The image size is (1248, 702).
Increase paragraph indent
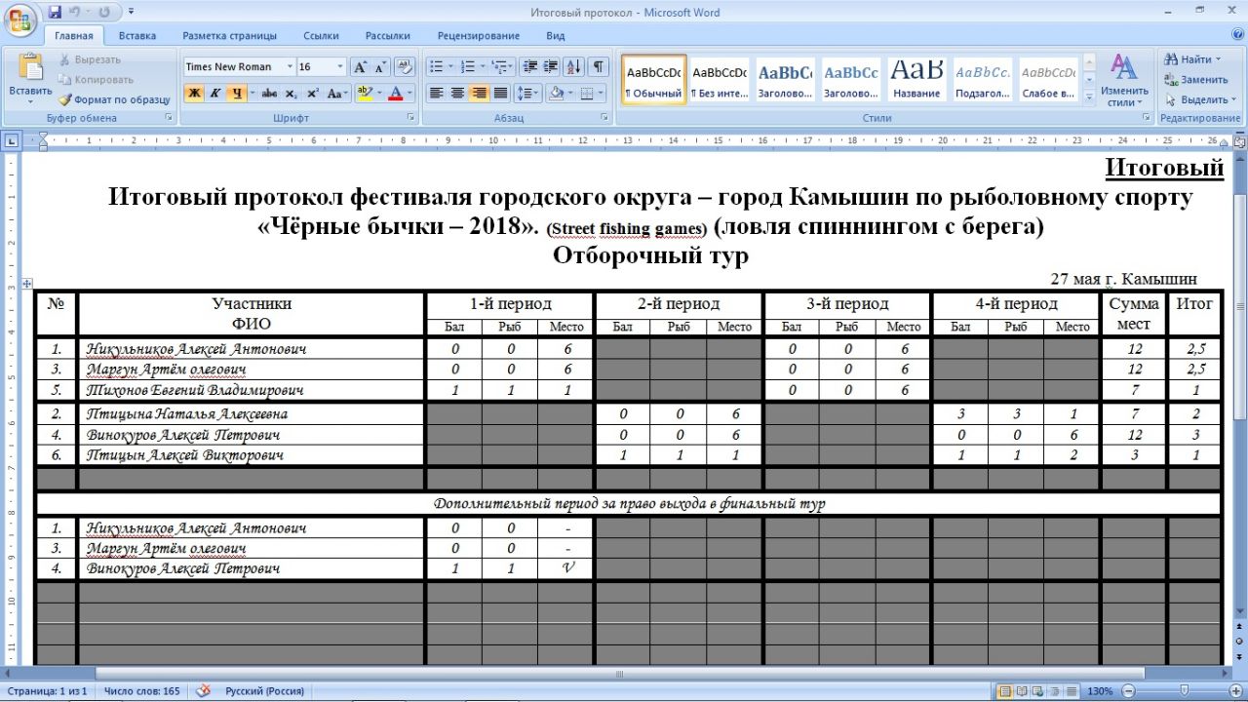pyautogui.click(x=551, y=67)
